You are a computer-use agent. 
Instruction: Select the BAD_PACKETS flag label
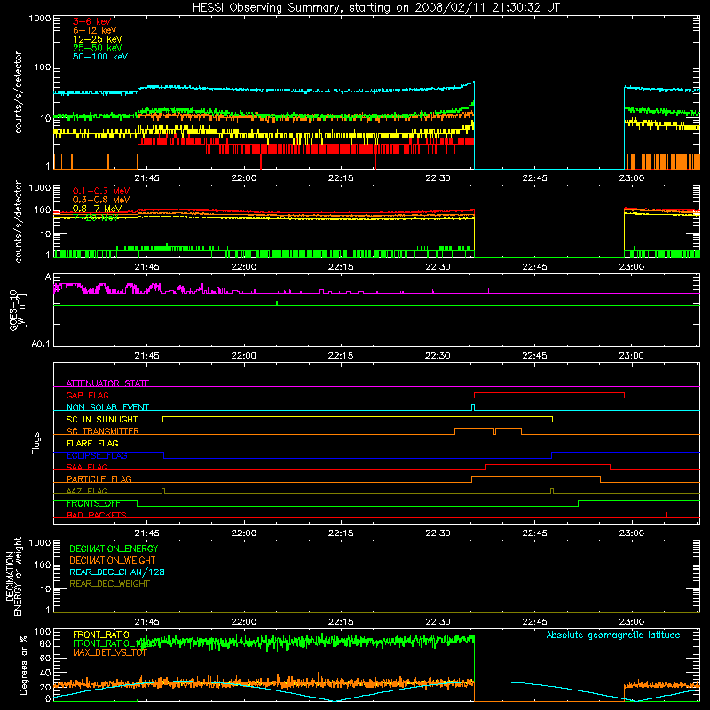tap(97, 515)
